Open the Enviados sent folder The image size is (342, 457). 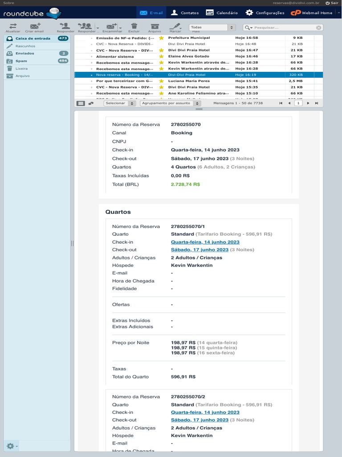(37, 54)
